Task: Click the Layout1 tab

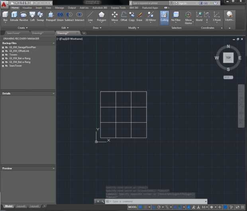Action: tap(21, 206)
